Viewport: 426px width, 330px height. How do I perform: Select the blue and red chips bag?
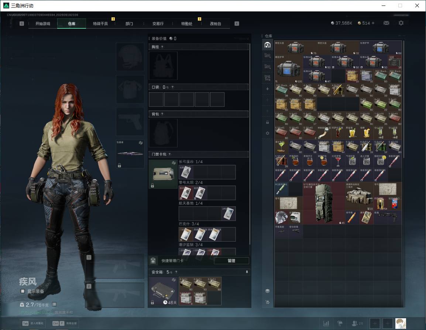pos(395,203)
